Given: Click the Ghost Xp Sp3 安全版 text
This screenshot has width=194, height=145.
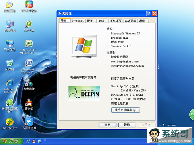Looking at the screenshot, I should [125, 86].
